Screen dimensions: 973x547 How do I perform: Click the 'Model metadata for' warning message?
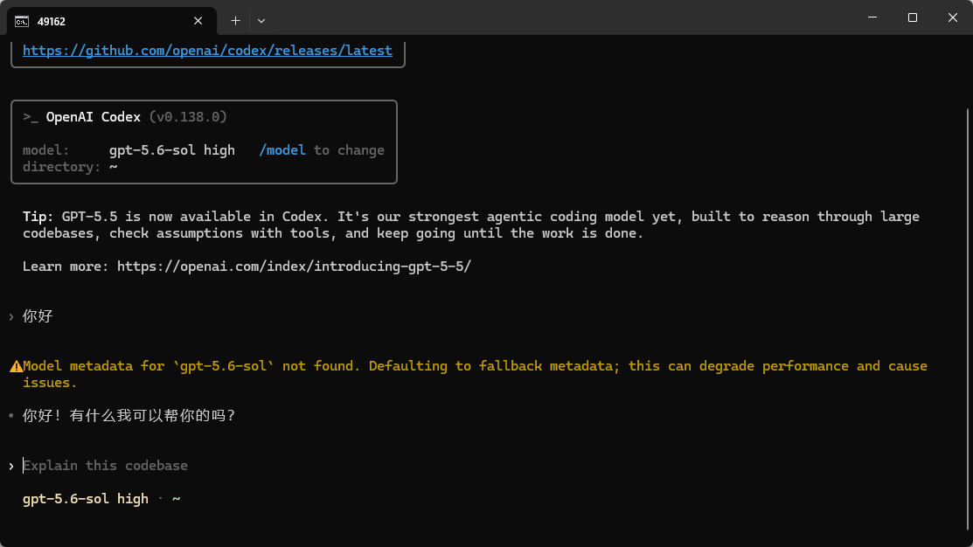pos(476,374)
